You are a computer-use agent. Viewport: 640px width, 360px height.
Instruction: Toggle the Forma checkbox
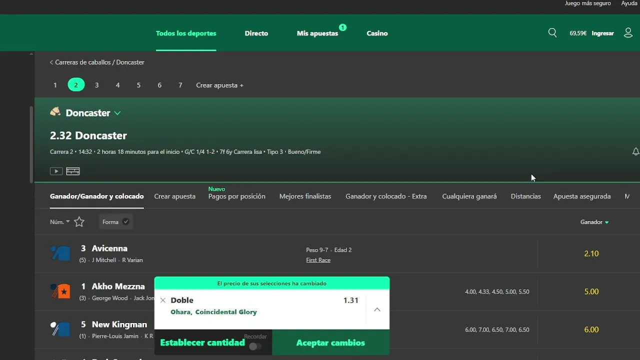(125, 221)
